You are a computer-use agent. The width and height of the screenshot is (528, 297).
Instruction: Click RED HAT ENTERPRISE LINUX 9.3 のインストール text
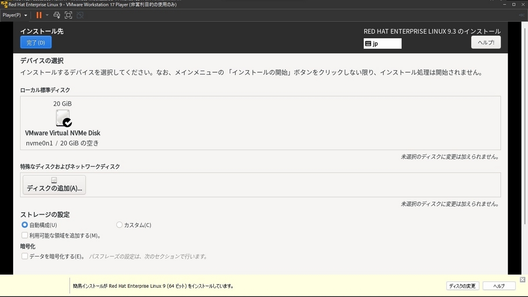click(x=432, y=32)
